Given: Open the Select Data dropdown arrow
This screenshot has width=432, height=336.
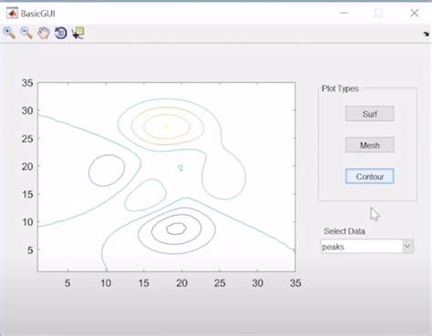Looking at the screenshot, I should pyautogui.click(x=407, y=246).
